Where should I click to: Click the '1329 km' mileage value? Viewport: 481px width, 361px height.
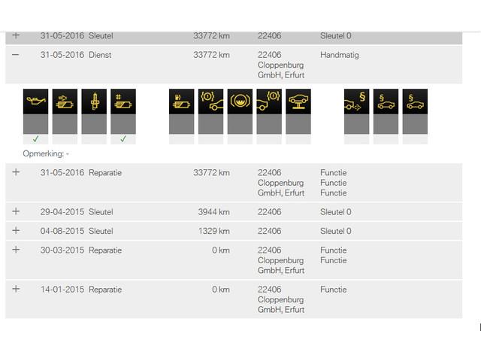[213, 231]
